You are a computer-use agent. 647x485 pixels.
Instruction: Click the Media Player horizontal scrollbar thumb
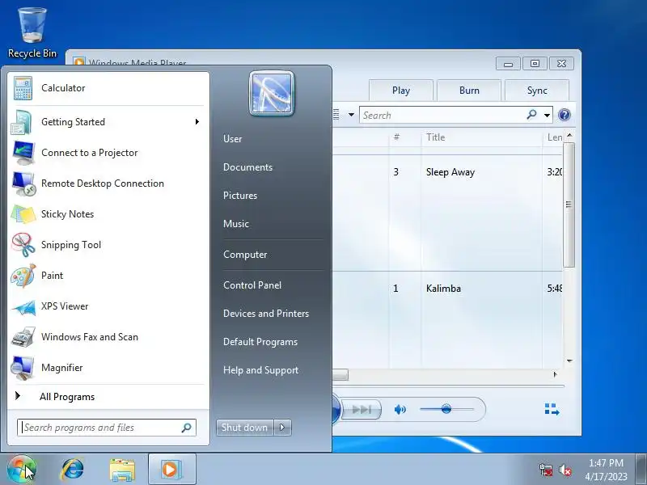point(340,375)
